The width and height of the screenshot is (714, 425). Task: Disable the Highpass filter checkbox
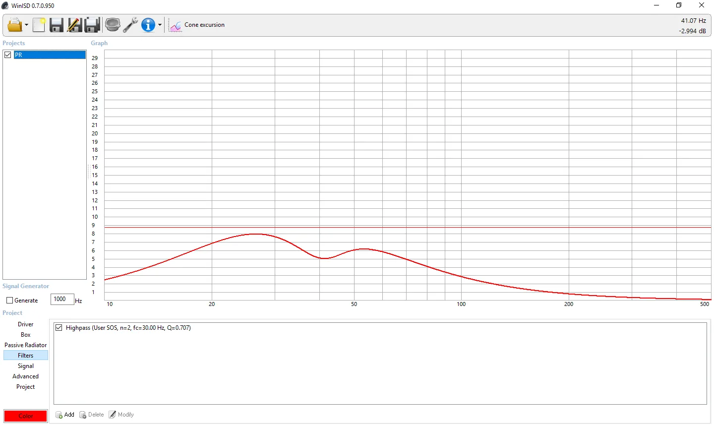pyautogui.click(x=59, y=328)
